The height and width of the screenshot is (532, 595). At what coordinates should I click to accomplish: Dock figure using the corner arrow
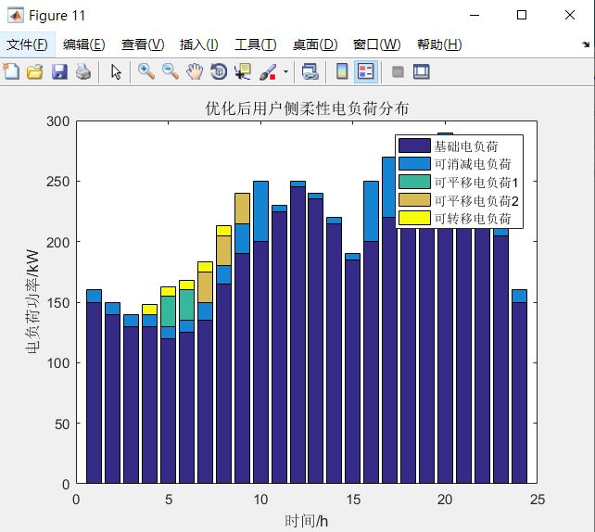click(x=587, y=44)
